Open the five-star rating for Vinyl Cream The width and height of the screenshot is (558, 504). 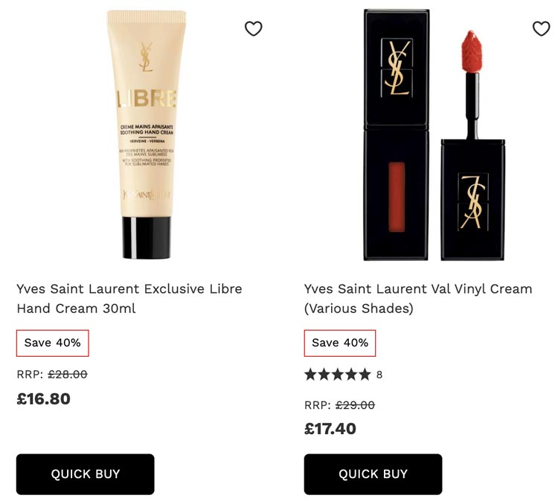click(x=338, y=374)
